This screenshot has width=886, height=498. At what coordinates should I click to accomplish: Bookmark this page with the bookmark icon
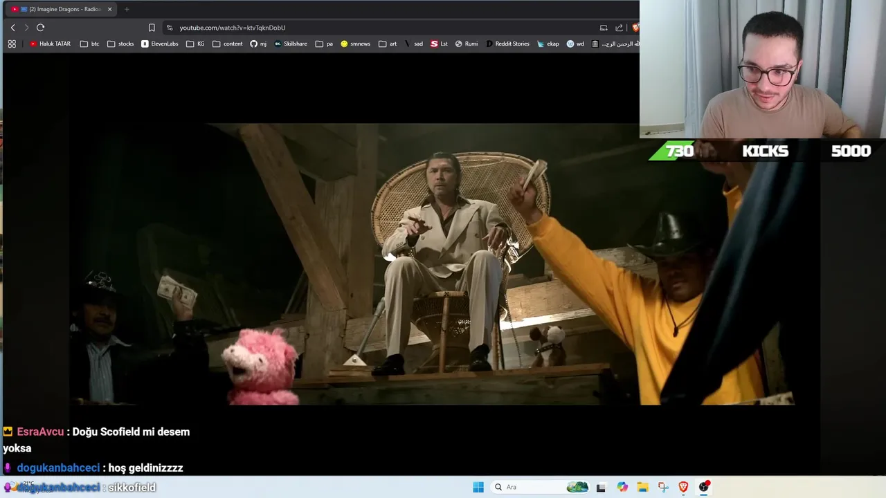click(x=152, y=28)
